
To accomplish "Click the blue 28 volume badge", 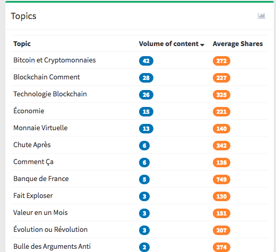I will click(146, 78).
